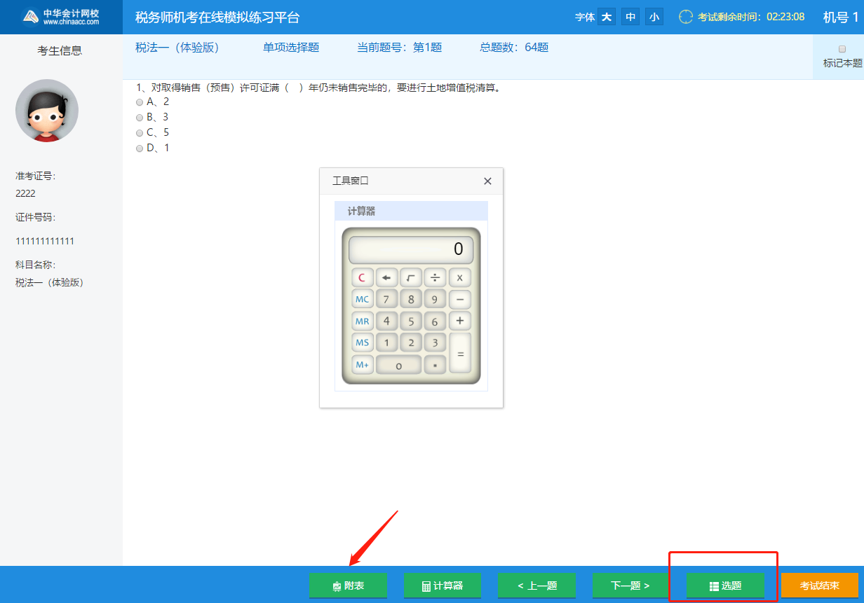Close the 工具窗口 tool window

(488, 181)
